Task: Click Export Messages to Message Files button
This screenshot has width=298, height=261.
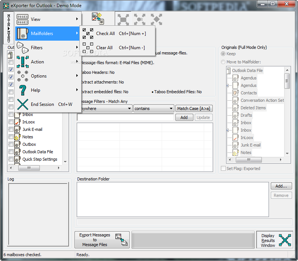Action: tap(102, 240)
